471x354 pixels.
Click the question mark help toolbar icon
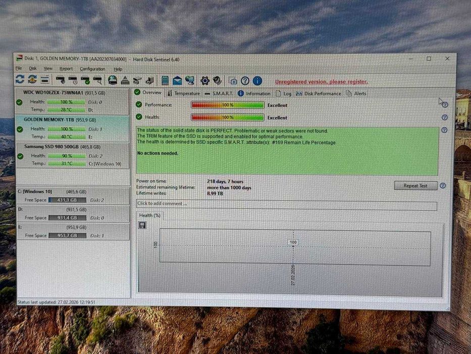(245, 81)
